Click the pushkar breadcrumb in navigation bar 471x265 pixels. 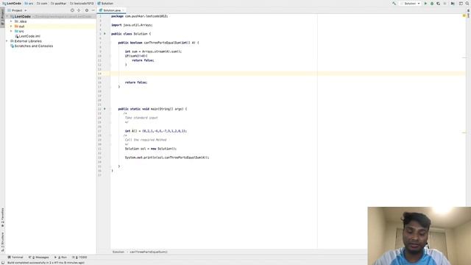click(59, 3)
